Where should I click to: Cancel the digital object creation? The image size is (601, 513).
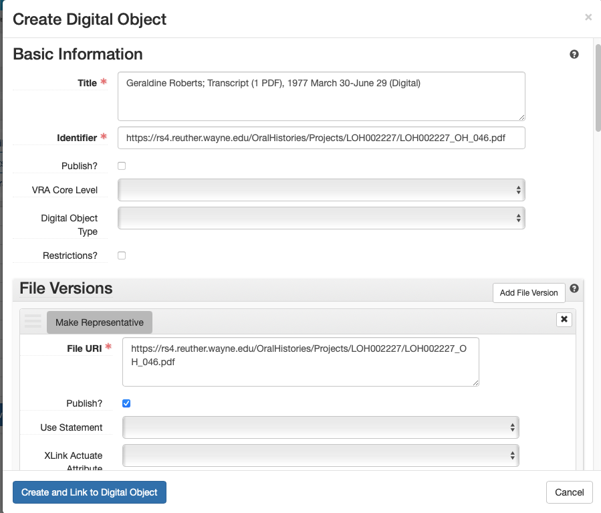(569, 492)
